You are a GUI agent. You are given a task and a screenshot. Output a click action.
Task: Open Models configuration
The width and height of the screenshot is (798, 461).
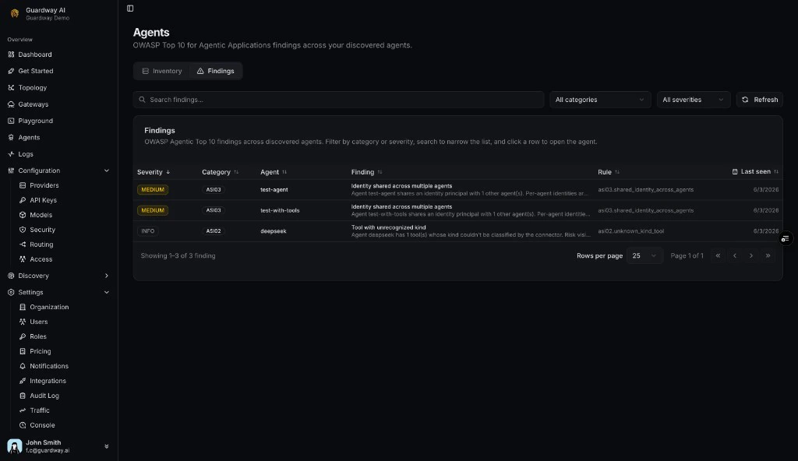click(x=36, y=215)
